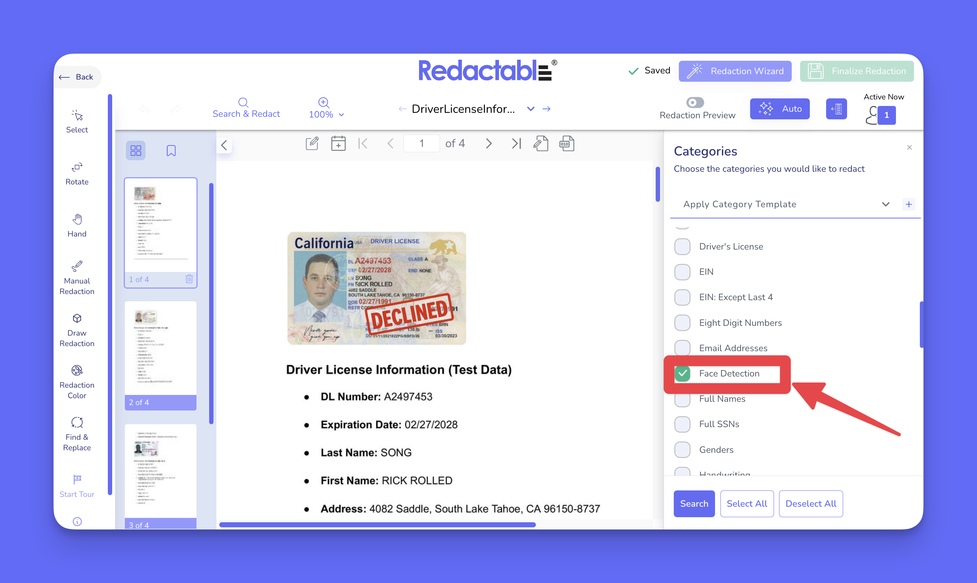Screen dimensions: 977x583
Task: Activate the Hand tool
Action: [77, 226]
